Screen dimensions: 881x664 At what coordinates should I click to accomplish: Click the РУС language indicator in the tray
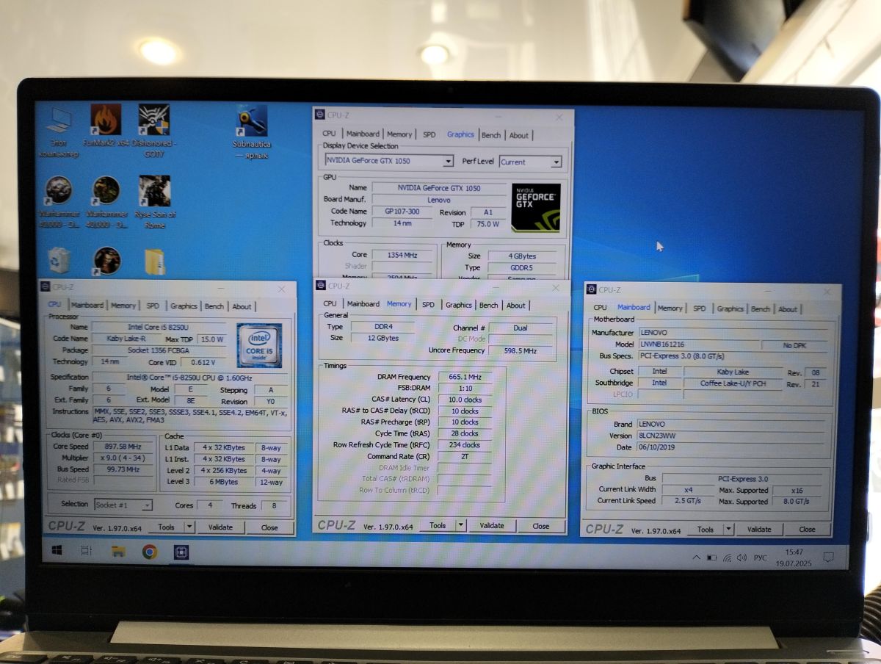(760, 557)
